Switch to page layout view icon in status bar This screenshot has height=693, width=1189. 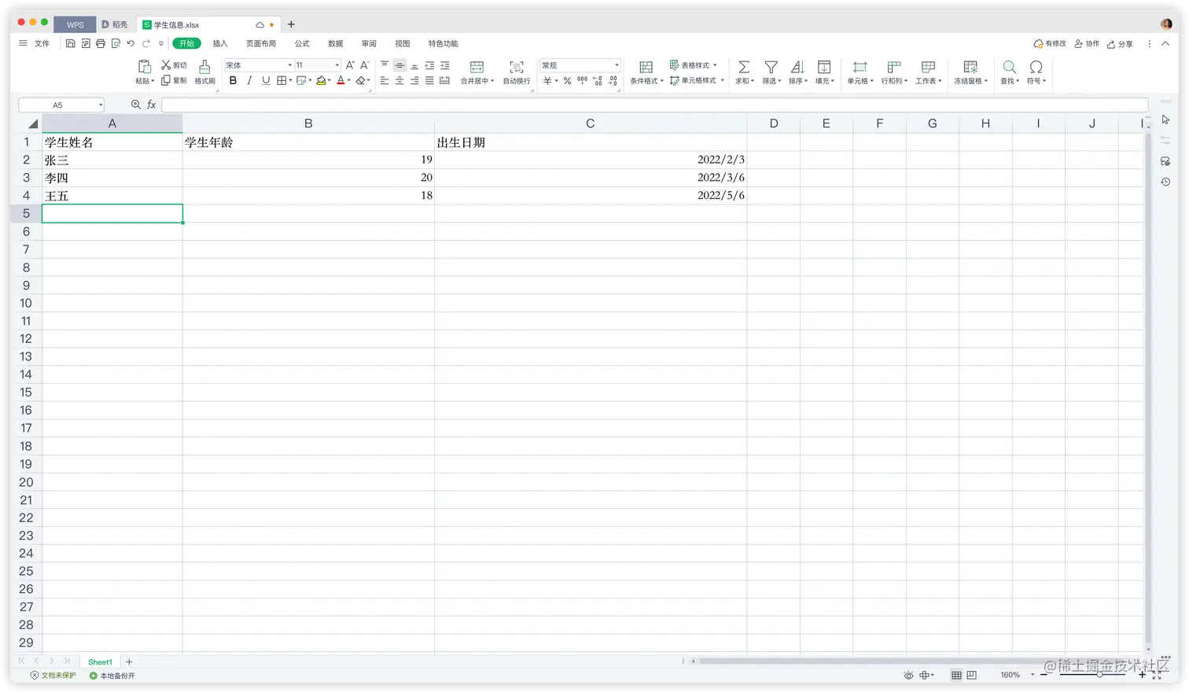coord(971,675)
